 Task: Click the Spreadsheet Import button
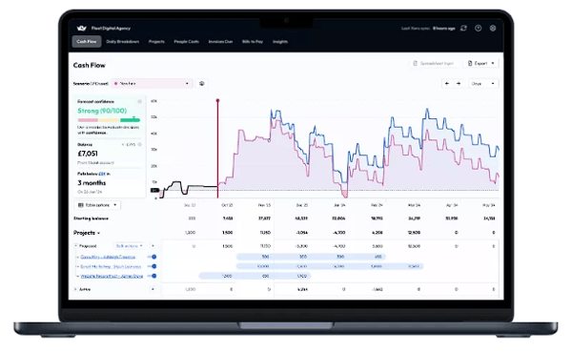434,63
